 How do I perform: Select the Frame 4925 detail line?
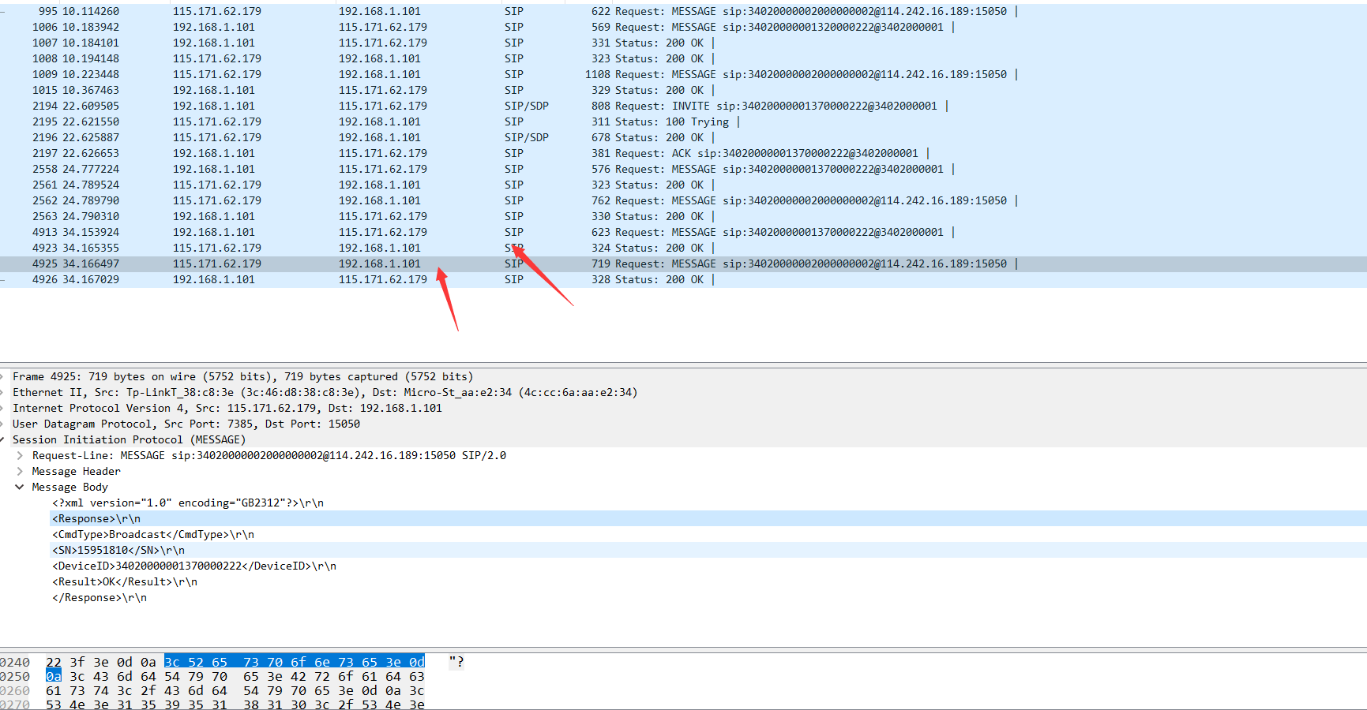point(242,377)
